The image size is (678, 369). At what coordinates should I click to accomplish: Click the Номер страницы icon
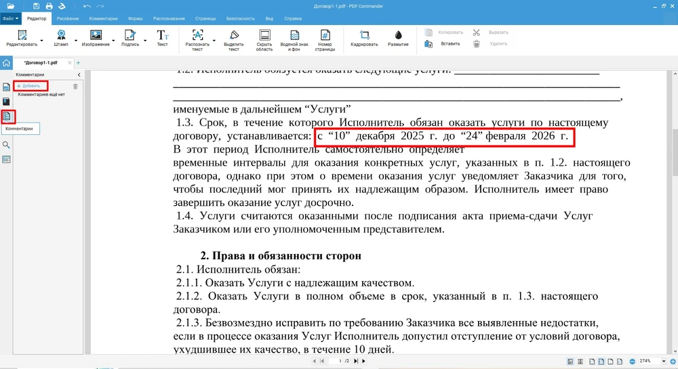325,39
